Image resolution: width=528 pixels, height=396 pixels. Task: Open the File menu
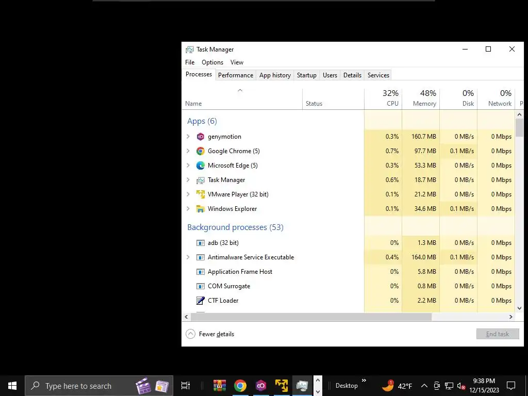190,62
